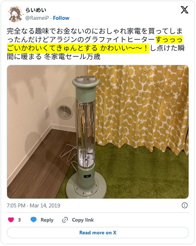This screenshot has height=246, width=196.
Task: Click the copy link chain icon
Action: pos(65,220)
